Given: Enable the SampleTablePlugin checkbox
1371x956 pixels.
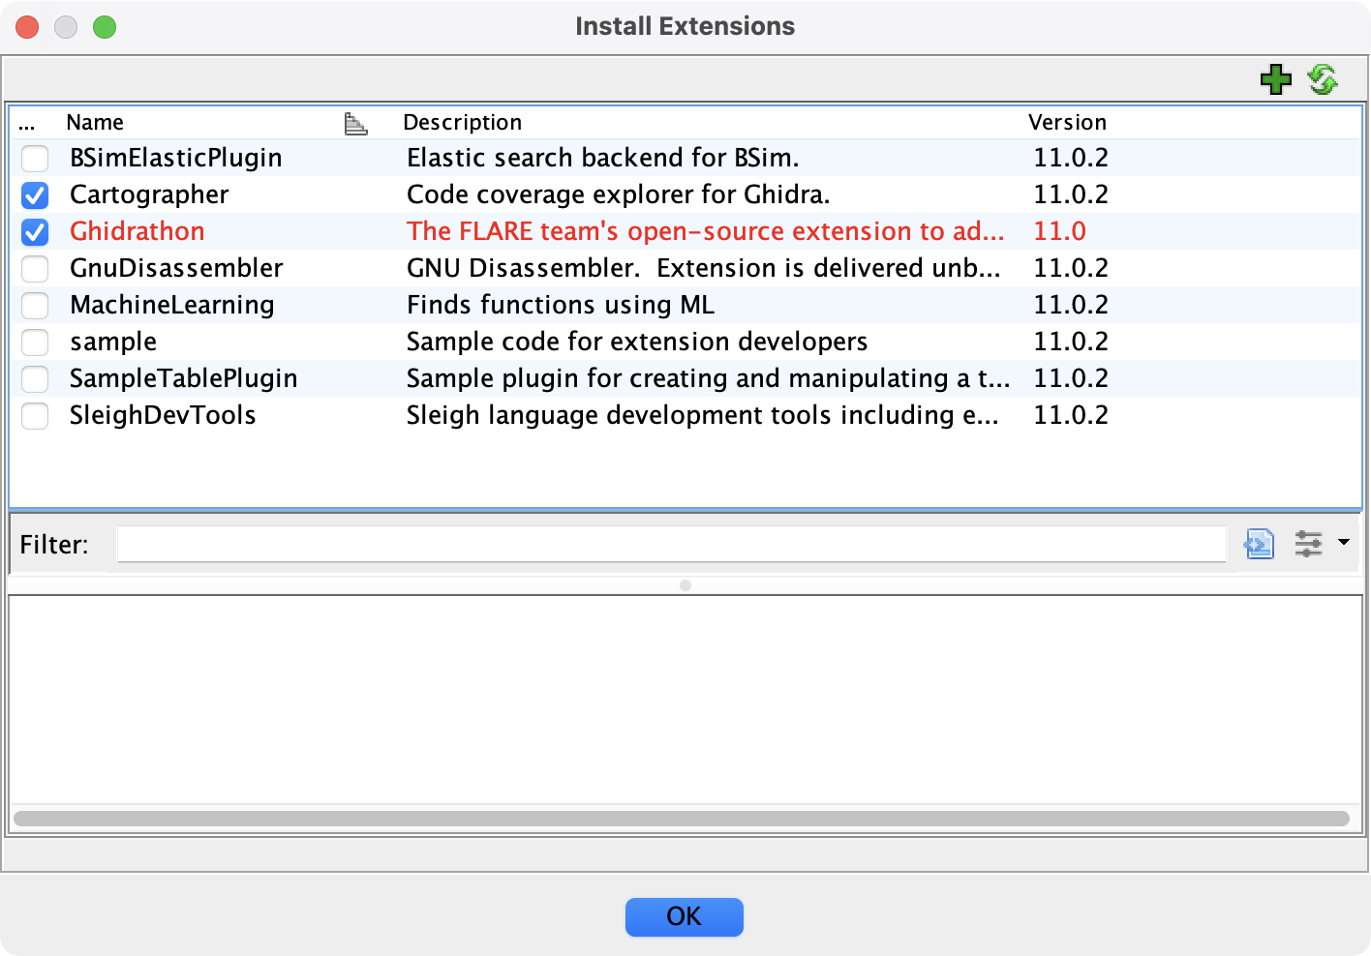Looking at the screenshot, I should tap(35, 379).
